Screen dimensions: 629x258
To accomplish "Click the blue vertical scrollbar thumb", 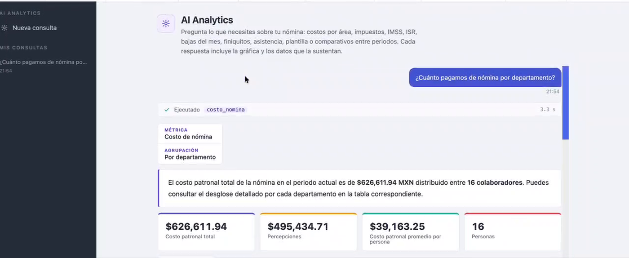I will 566,102.
